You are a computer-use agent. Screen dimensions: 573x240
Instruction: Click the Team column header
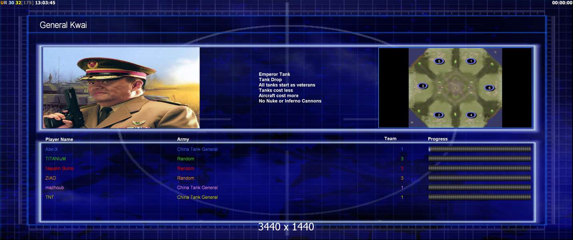[x=390, y=139]
